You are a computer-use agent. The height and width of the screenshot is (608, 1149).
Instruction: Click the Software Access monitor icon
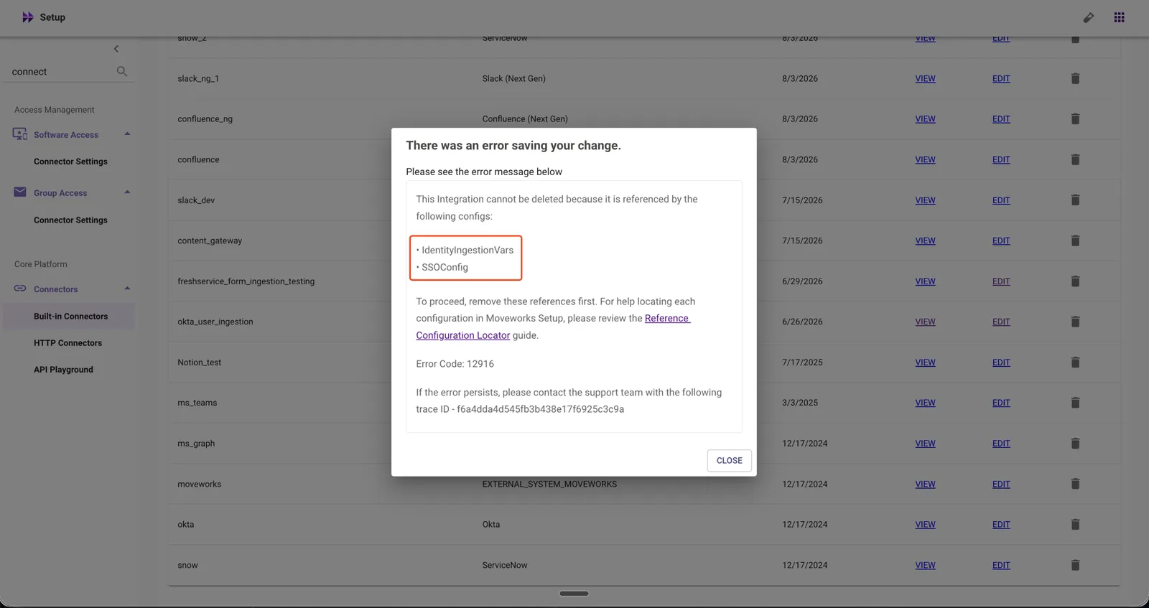click(20, 134)
